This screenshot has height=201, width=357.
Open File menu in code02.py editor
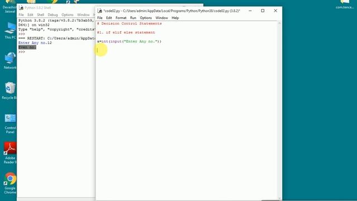(x=100, y=18)
